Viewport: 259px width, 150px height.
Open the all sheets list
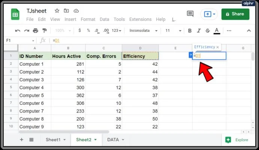pos(32,140)
